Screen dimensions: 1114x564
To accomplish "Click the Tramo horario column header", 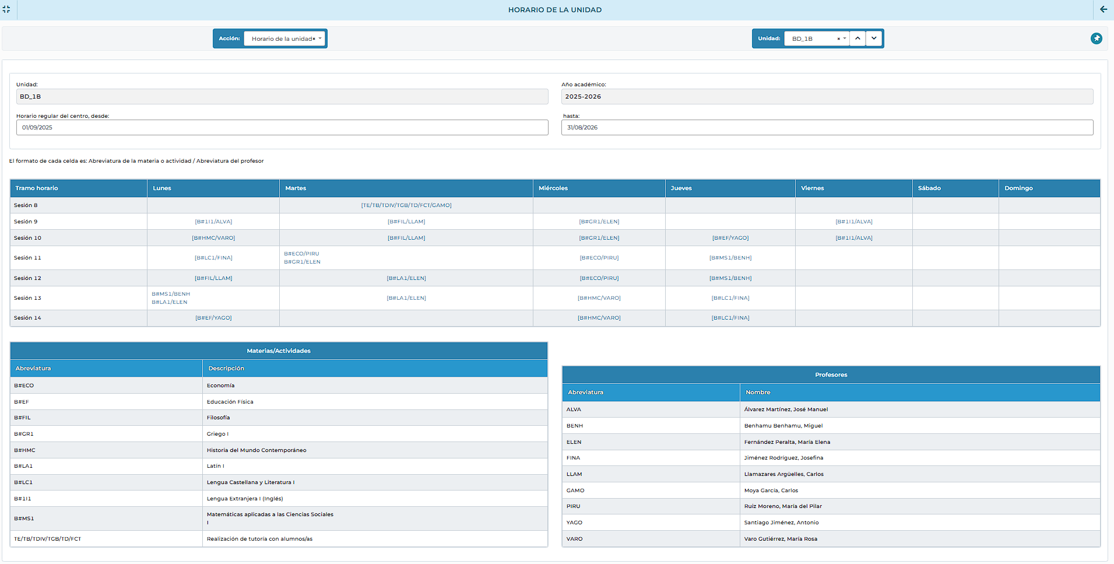I will pos(37,188).
